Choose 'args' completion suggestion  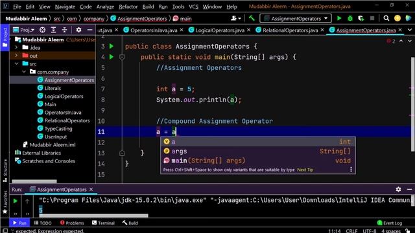(258, 151)
